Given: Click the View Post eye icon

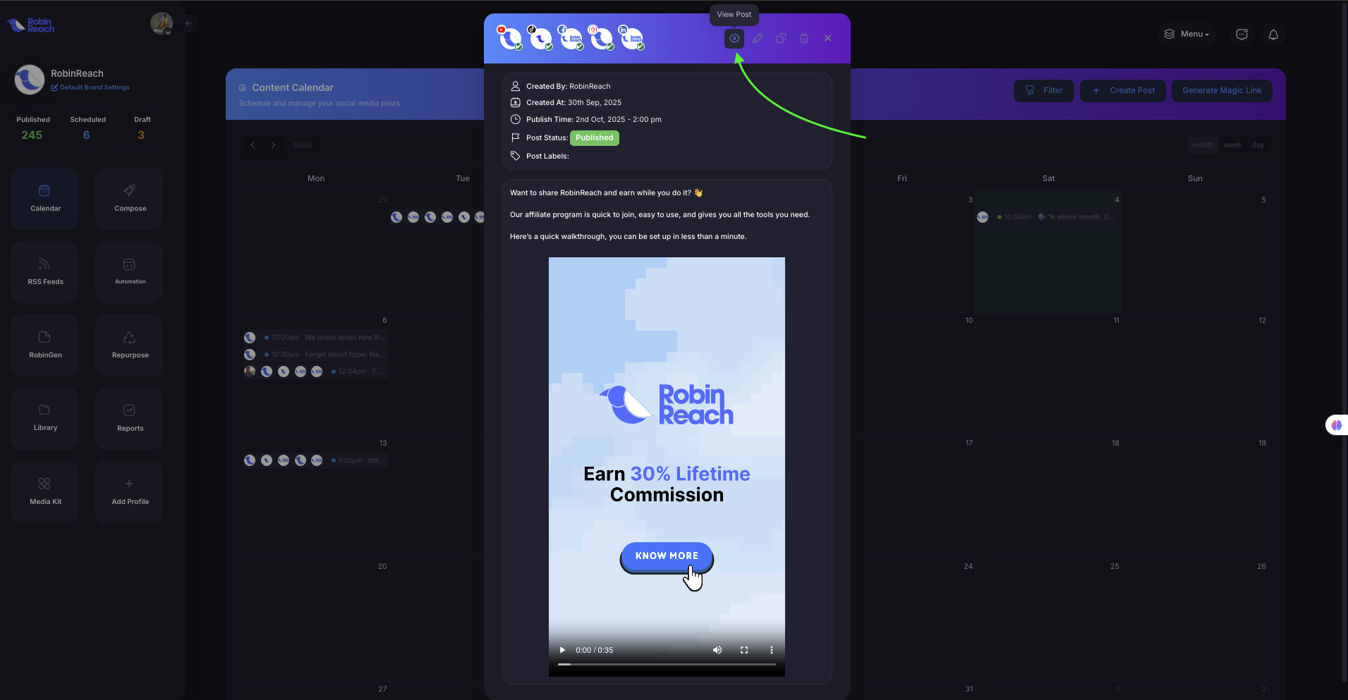Looking at the screenshot, I should [x=734, y=38].
